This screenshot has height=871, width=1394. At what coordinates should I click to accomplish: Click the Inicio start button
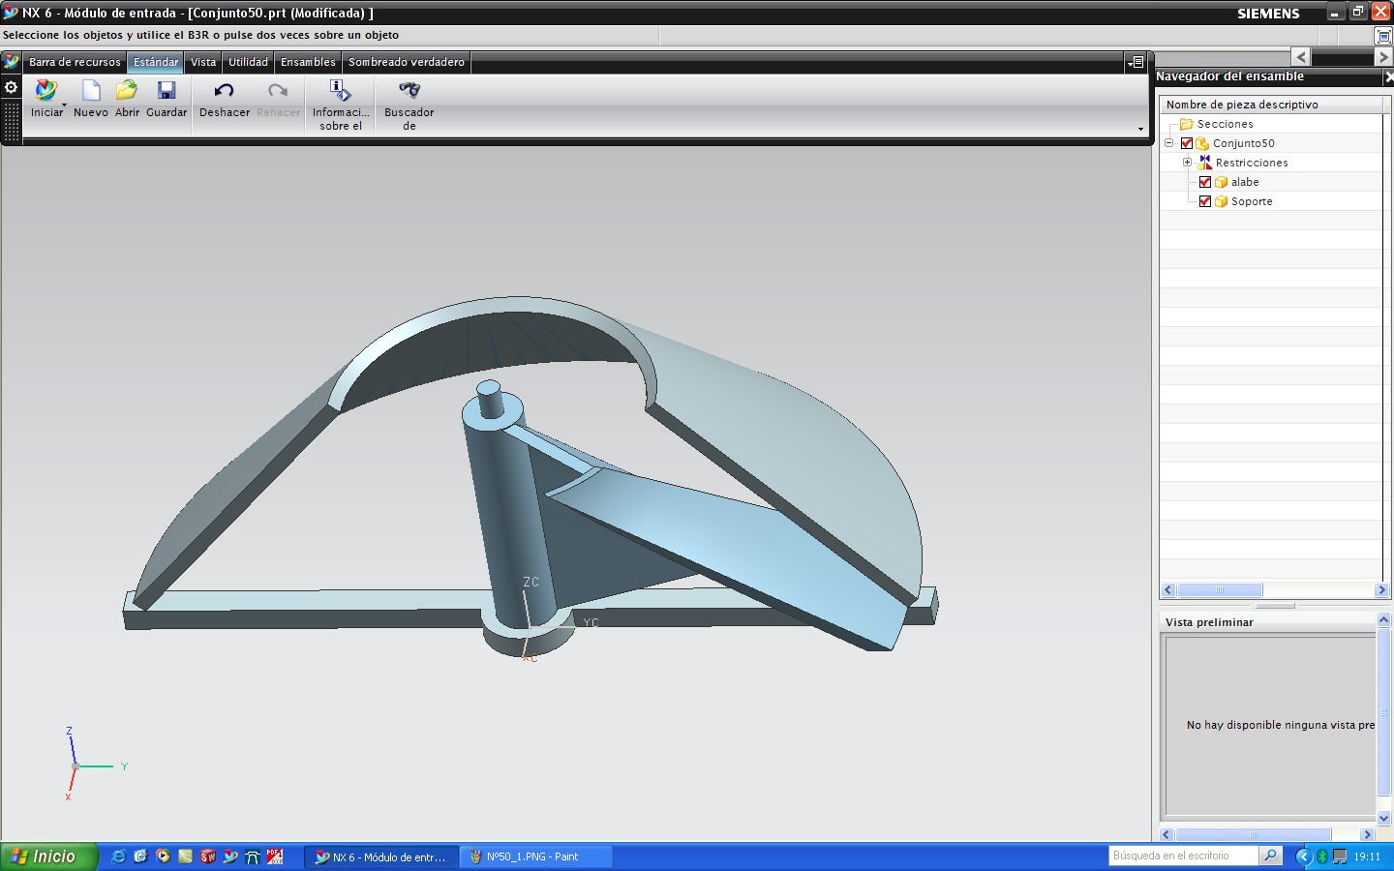coord(49,856)
